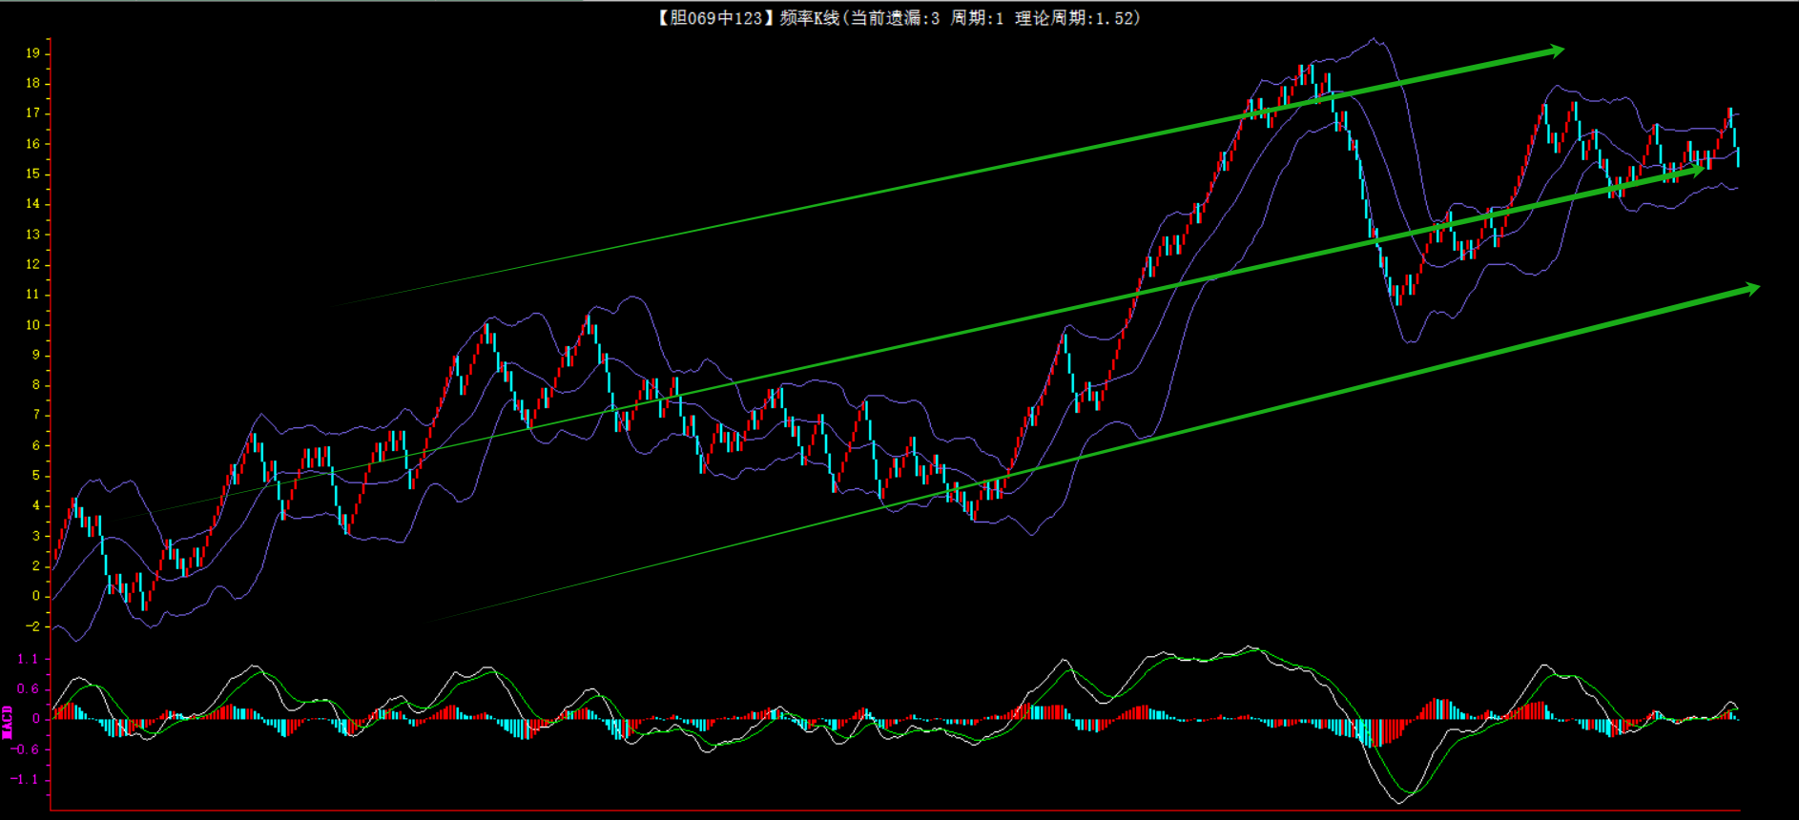Click y-axis label 19 at the top
The width and height of the screenshot is (1799, 820).
coord(33,53)
